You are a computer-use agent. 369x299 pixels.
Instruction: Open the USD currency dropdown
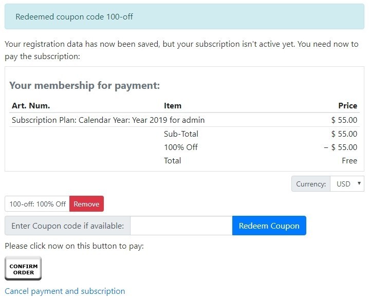click(x=347, y=184)
